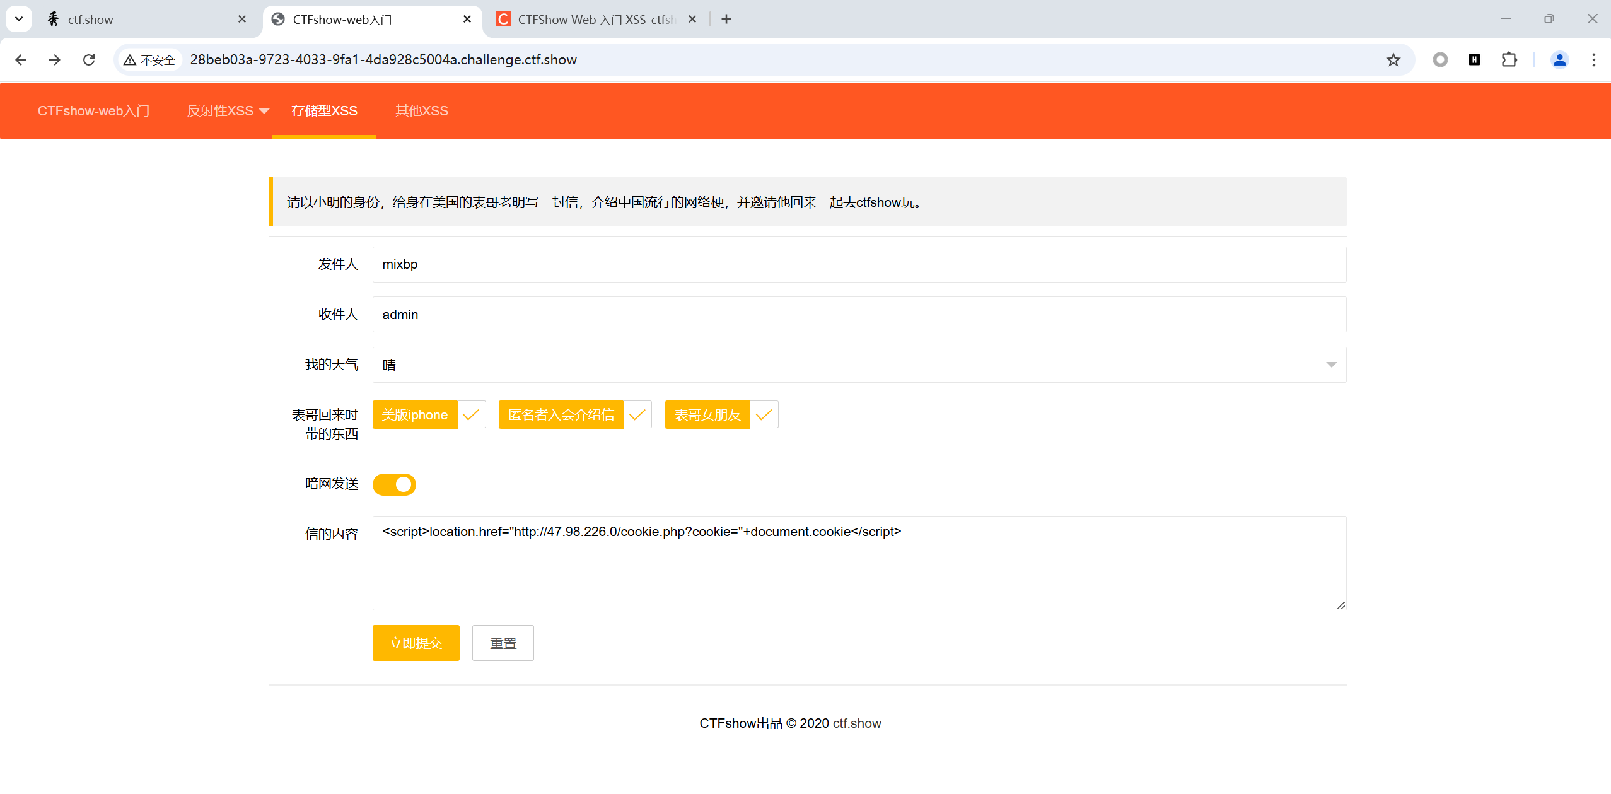
Task: Turn off the 暗网发送 switch
Action: pyautogui.click(x=394, y=484)
